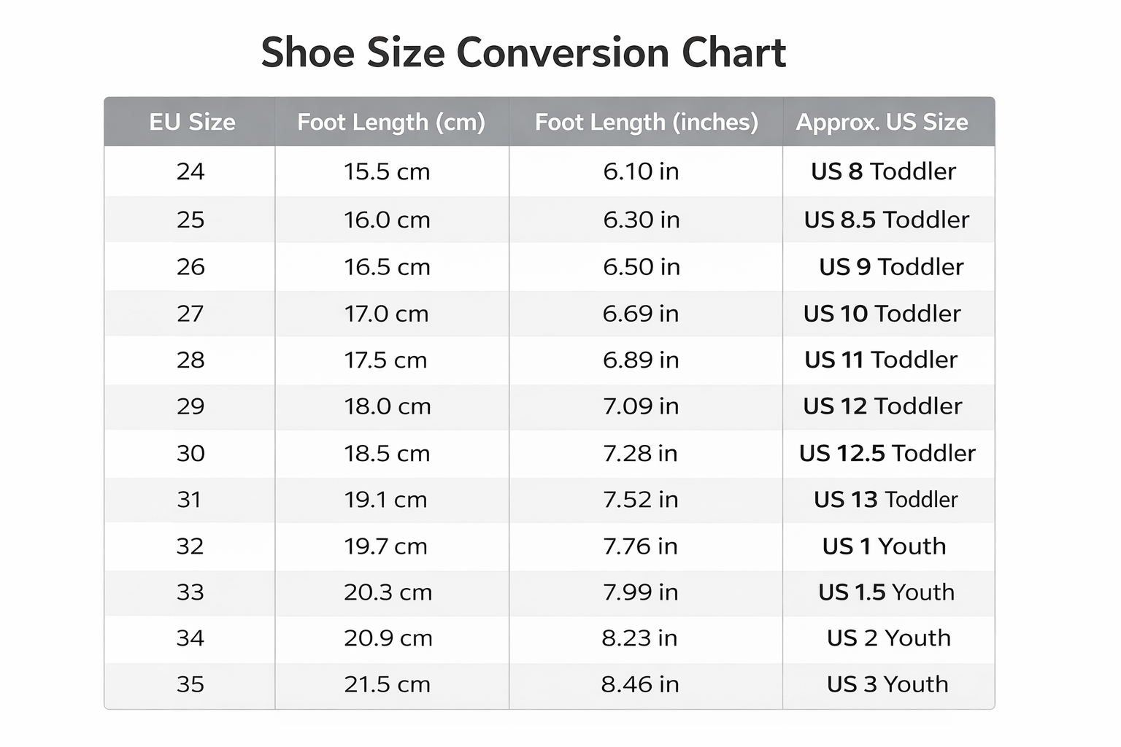The width and height of the screenshot is (1121, 747).
Task: Select the EU Size column header
Action: (x=192, y=122)
